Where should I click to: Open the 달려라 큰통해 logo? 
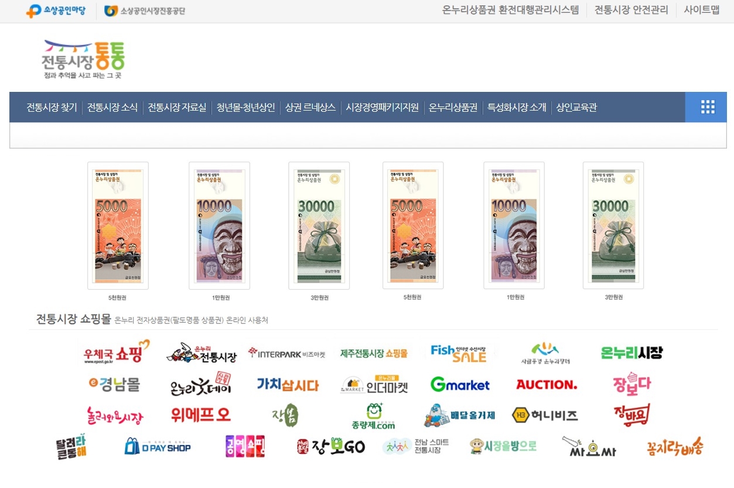(71, 447)
